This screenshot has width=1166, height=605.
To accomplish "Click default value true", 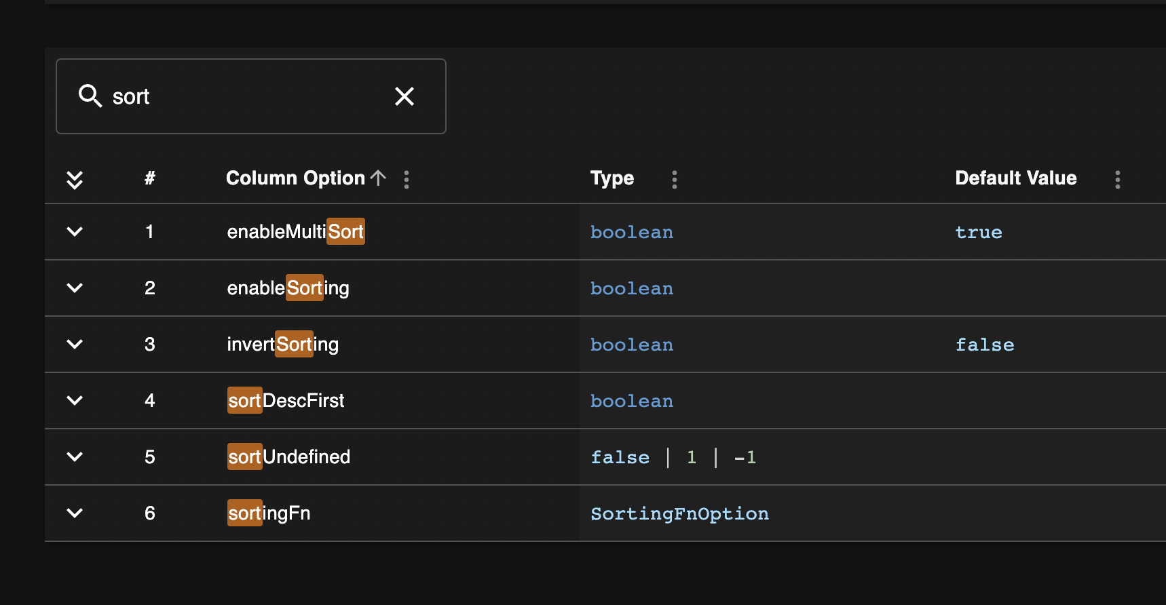I will click(979, 232).
